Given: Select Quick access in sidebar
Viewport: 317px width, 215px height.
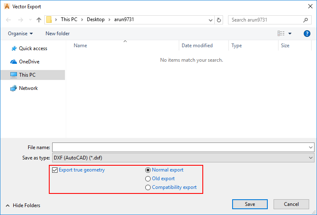Looking at the screenshot, I should (33, 48).
